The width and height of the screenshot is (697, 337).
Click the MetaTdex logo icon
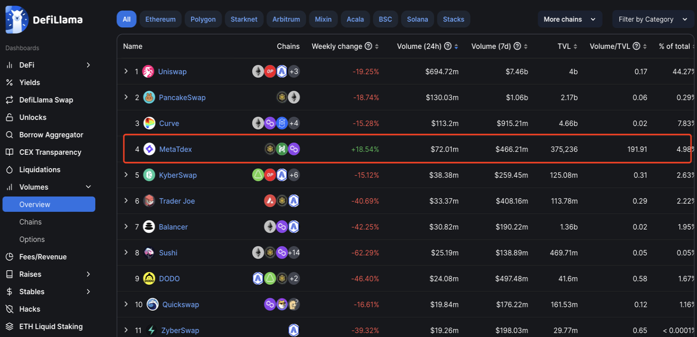[149, 149]
